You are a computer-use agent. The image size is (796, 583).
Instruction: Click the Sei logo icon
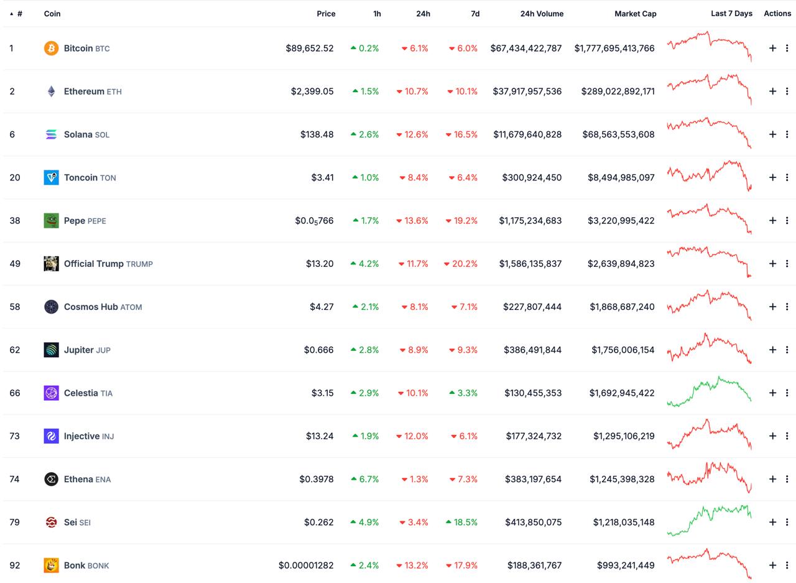click(51, 522)
